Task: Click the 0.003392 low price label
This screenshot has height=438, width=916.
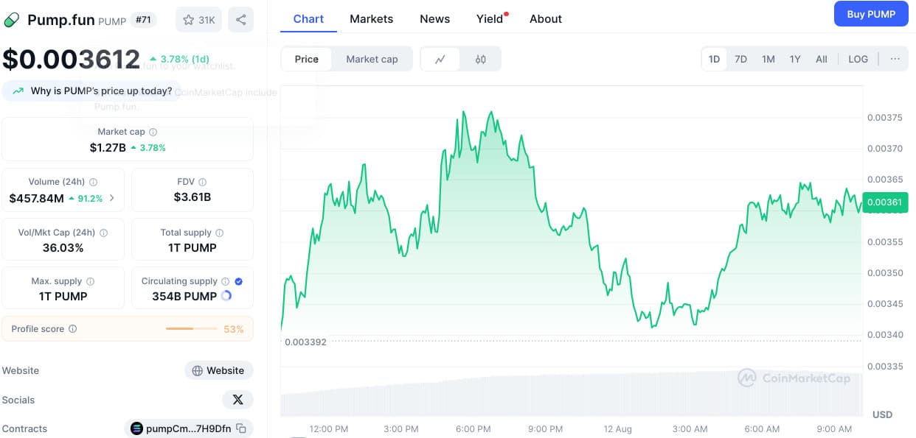Action: (305, 342)
